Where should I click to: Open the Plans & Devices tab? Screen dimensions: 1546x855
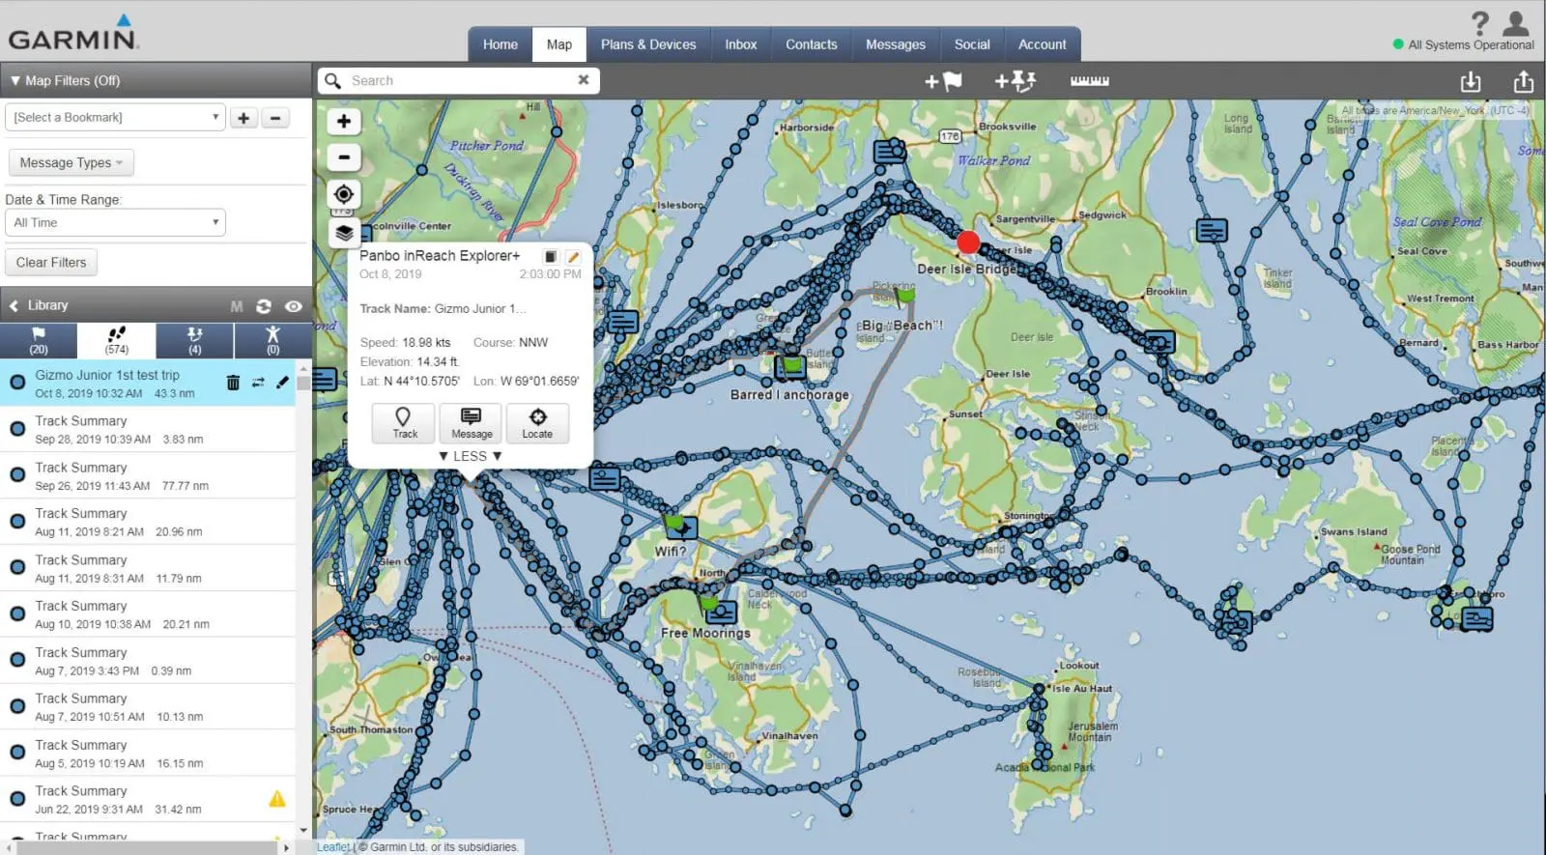click(x=648, y=44)
